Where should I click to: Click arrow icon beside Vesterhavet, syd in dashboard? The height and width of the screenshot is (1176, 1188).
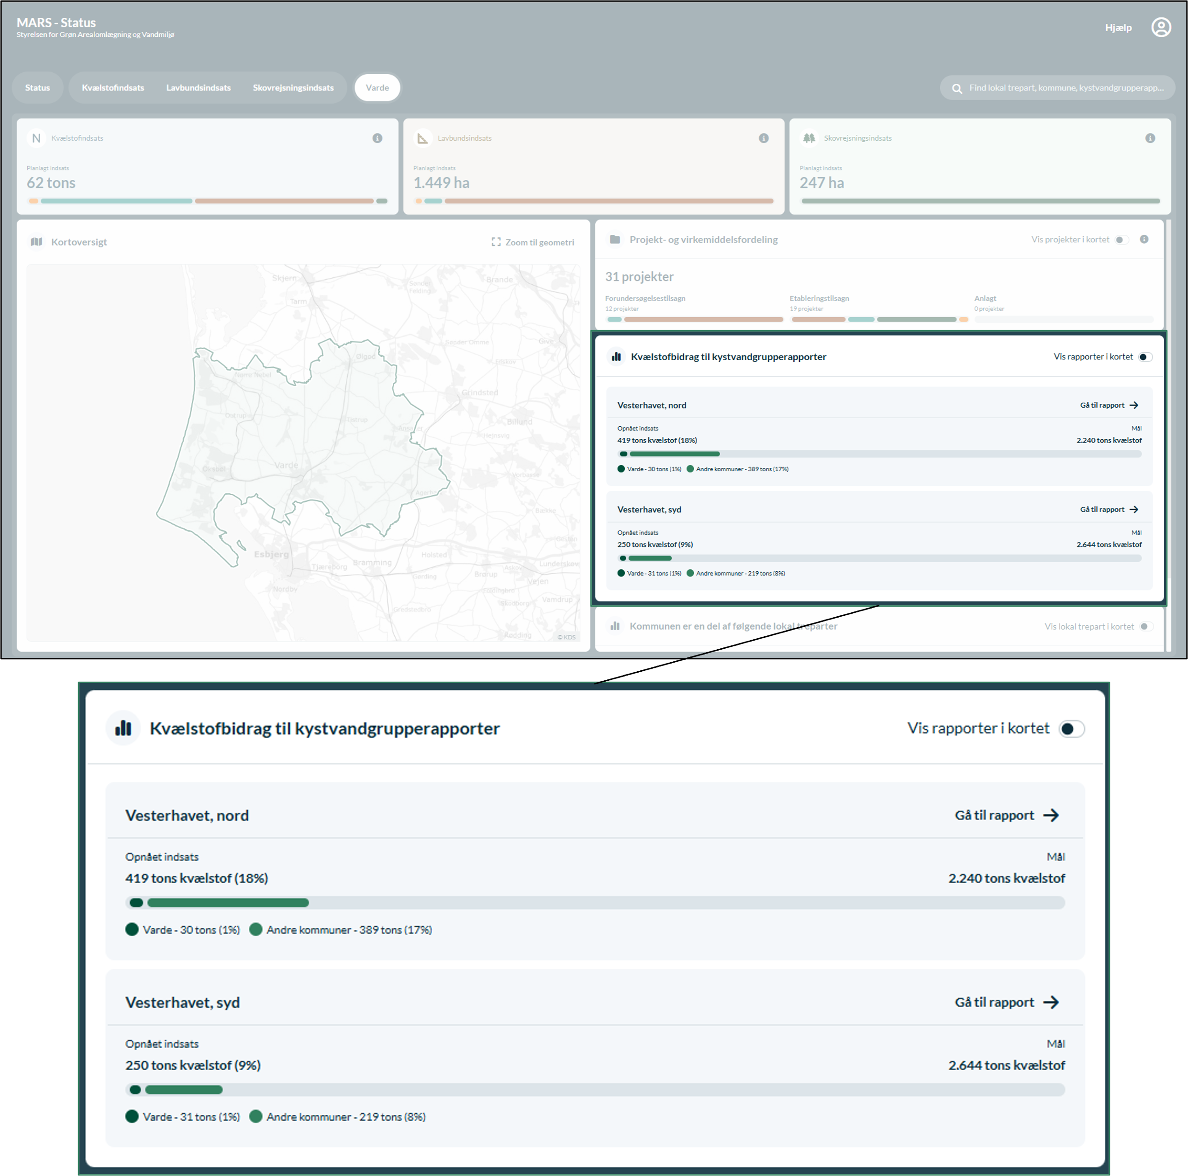tap(1134, 510)
